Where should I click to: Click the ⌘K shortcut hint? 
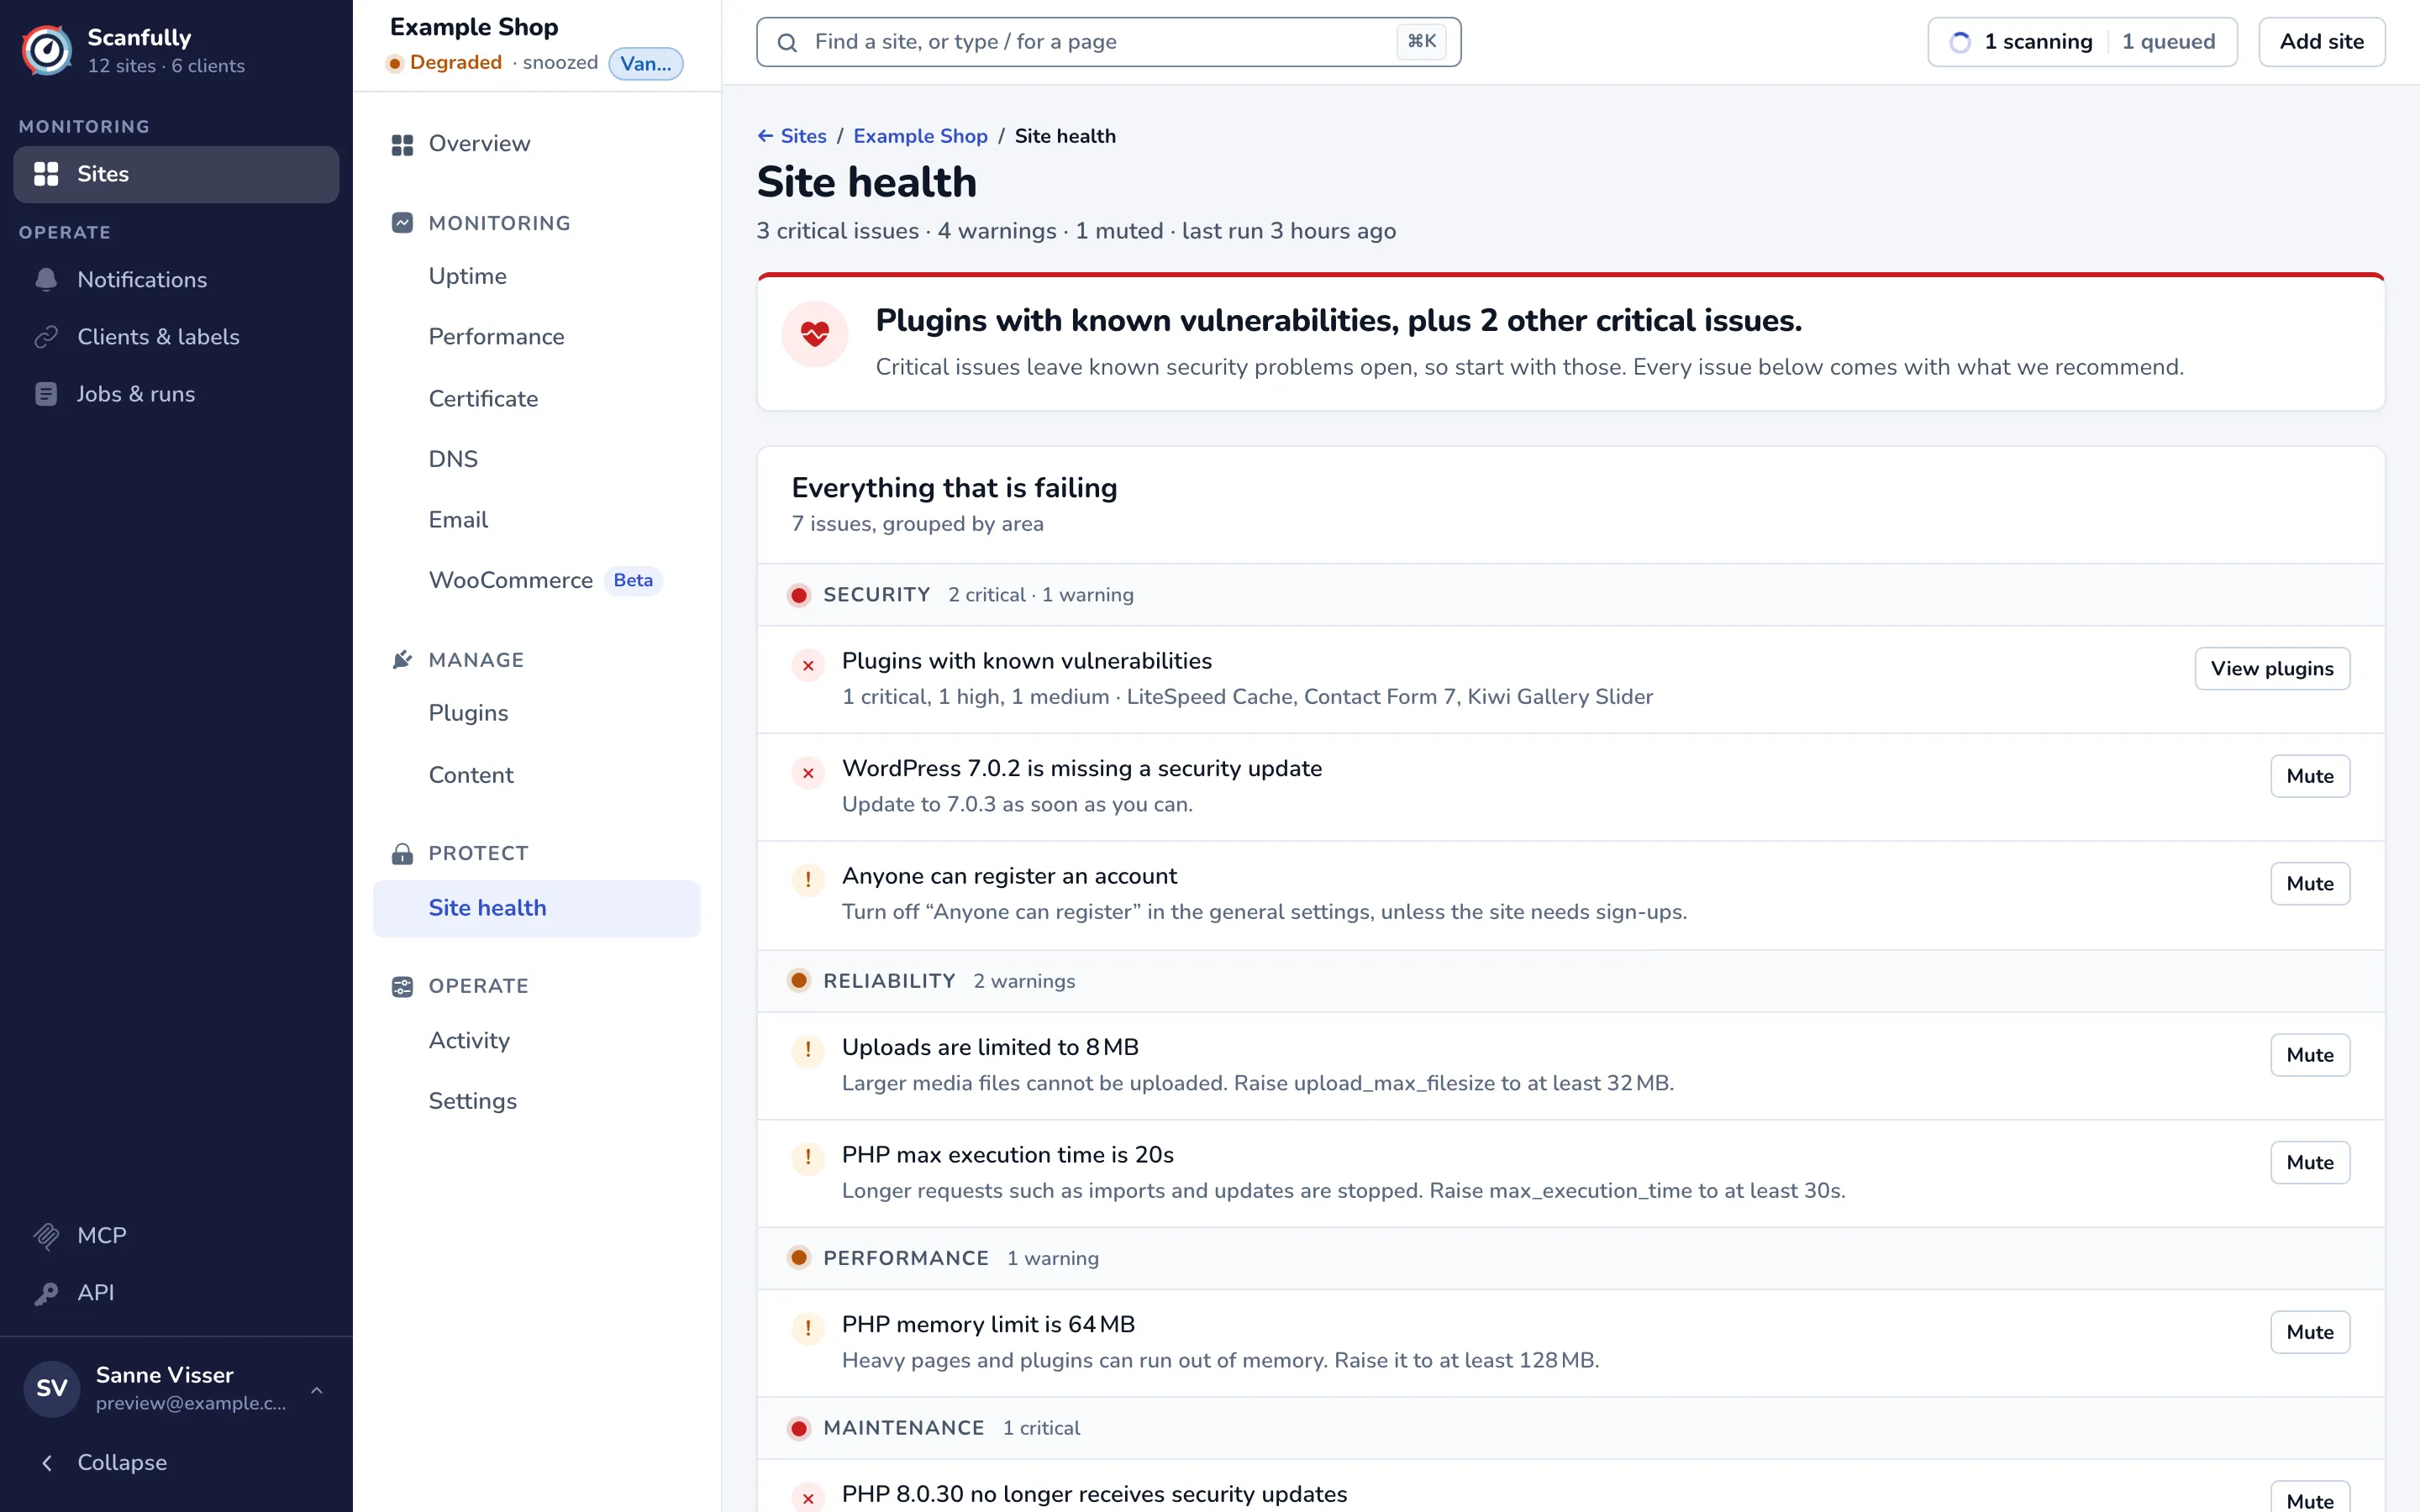click(x=1421, y=41)
